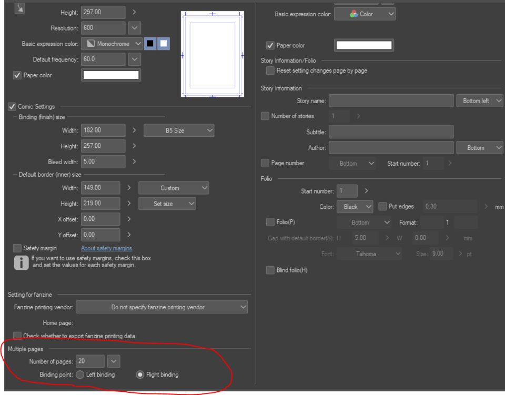
Task: Toggle the Blind folio(H) checkbox
Action: 270,270
